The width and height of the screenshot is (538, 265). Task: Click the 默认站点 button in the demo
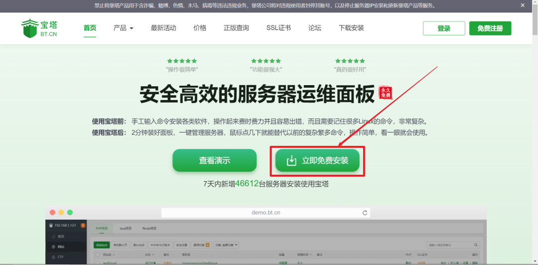coord(139,245)
